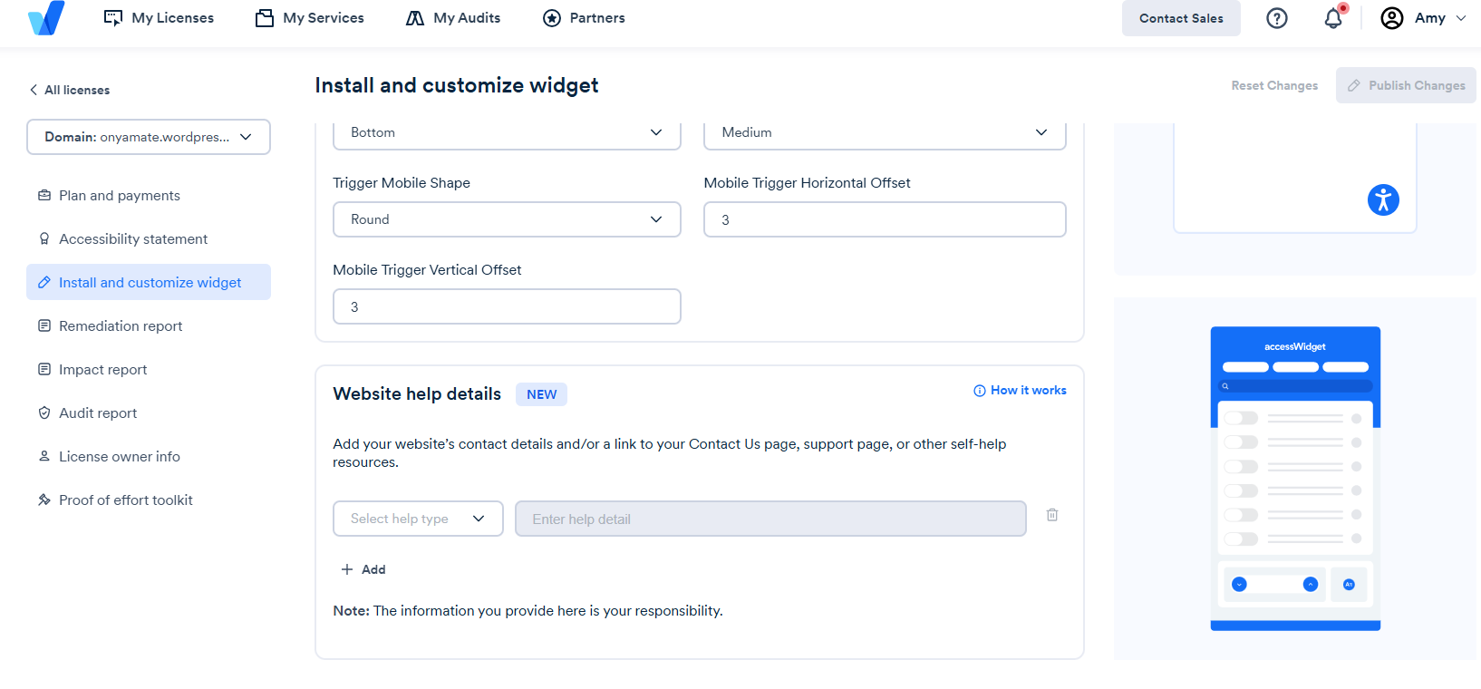
Task: Open the help question mark icon
Action: click(1276, 18)
